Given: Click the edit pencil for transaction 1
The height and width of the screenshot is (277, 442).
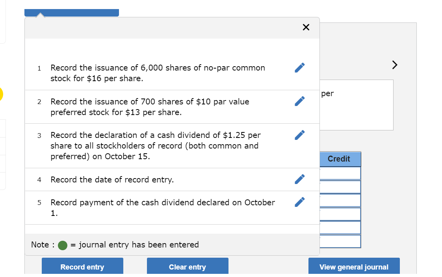Looking at the screenshot, I should tap(299, 67).
